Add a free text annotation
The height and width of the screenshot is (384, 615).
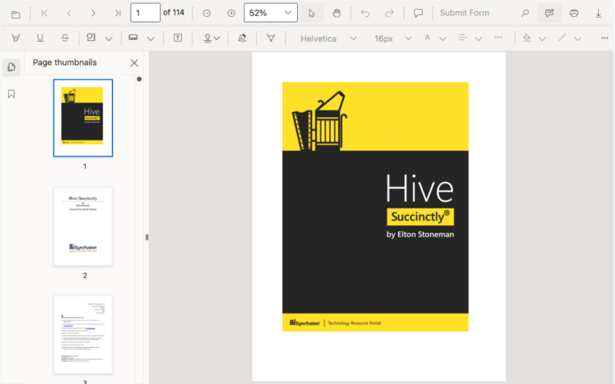click(x=178, y=38)
